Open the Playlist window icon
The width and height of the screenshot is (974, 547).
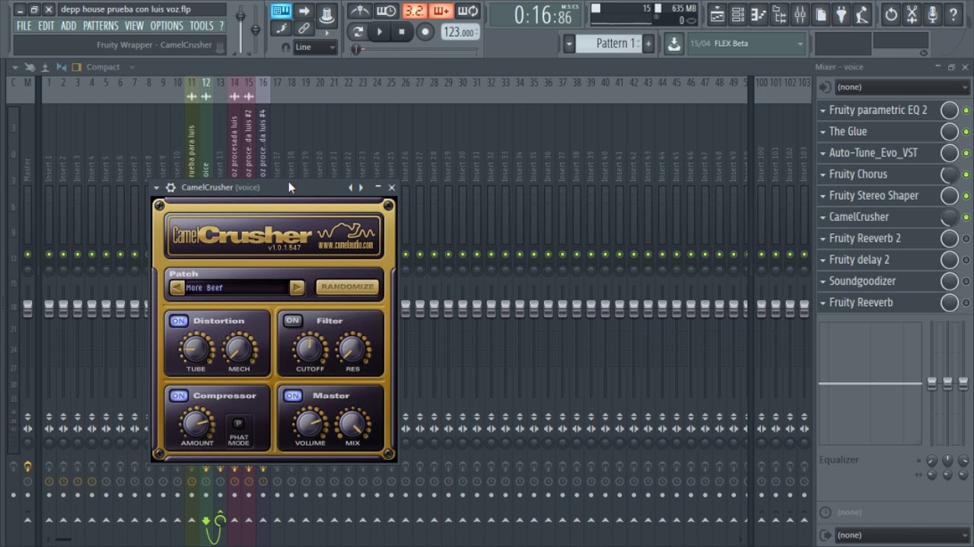point(717,14)
